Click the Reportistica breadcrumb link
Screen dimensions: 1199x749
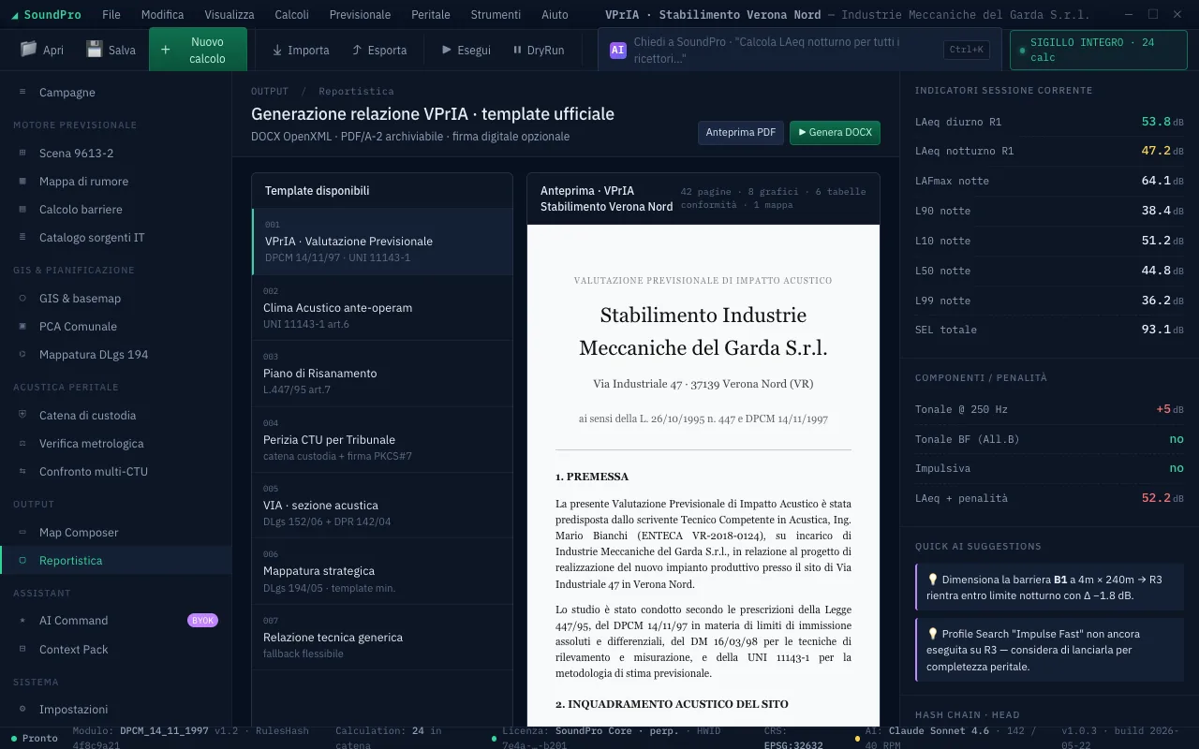[356, 92]
